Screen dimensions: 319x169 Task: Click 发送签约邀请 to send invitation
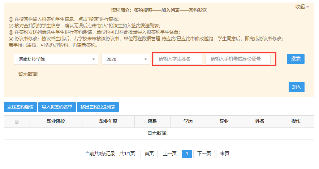coord(20,107)
